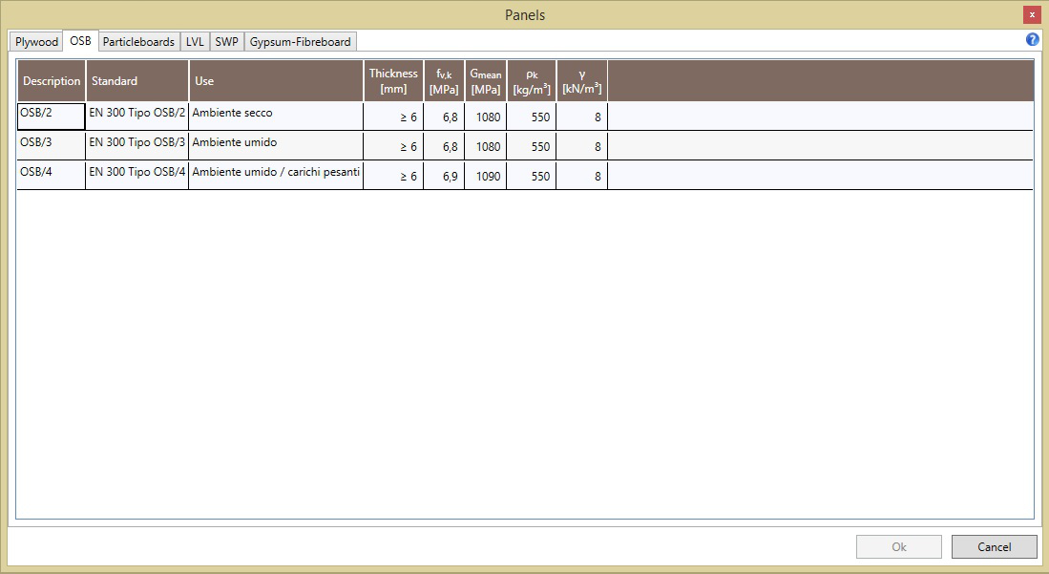Go to the Gypsum-Fibreboard tab
This screenshot has width=1049, height=574.
click(x=301, y=41)
